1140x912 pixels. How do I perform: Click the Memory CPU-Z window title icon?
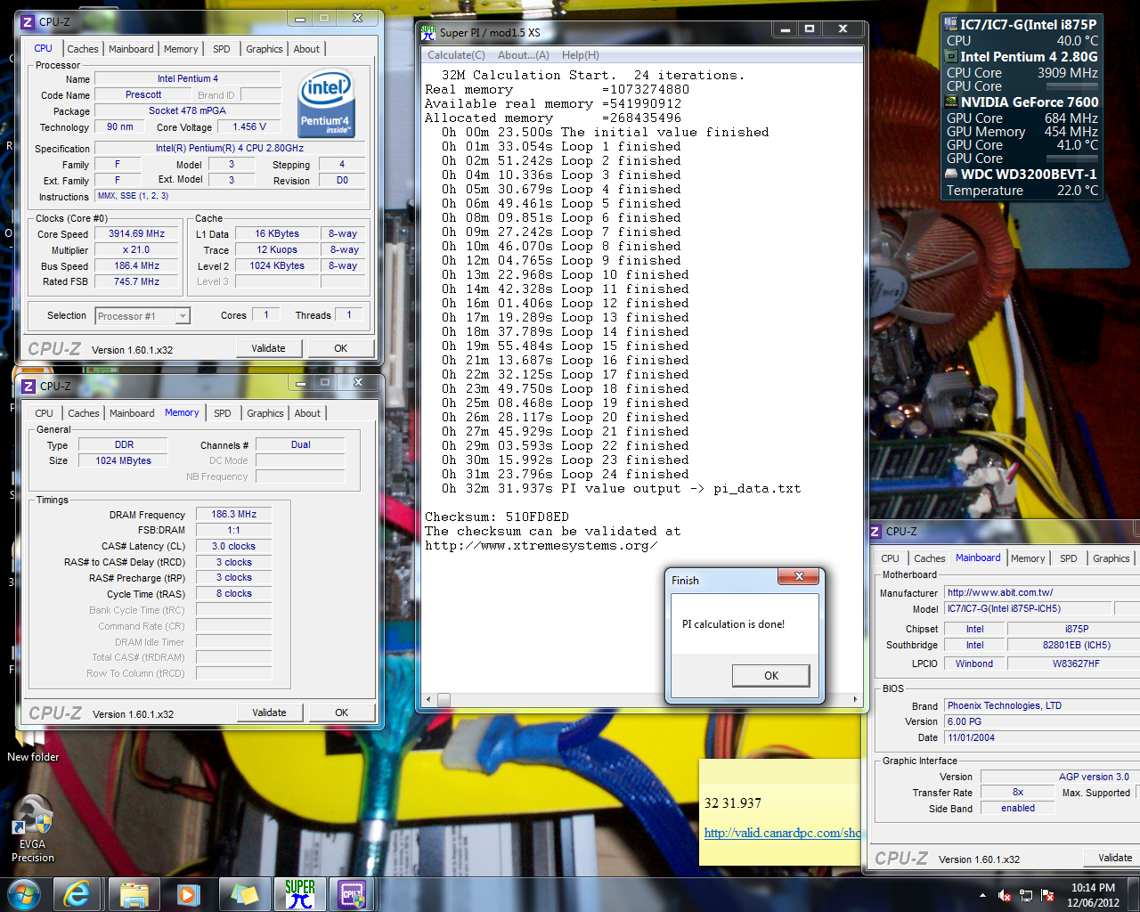click(28, 386)
